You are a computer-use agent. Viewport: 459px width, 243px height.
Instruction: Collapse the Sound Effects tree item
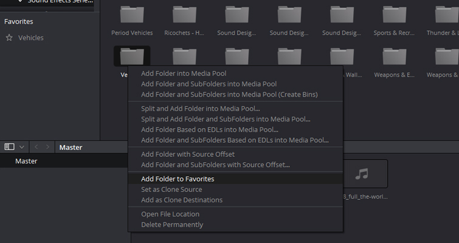[x=20, y=2]
